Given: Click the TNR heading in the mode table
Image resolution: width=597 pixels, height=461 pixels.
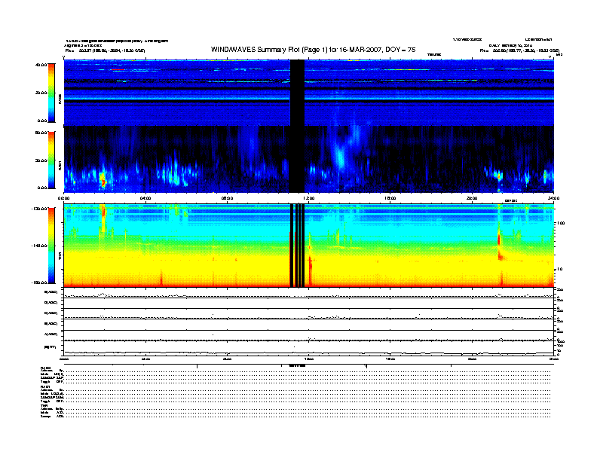Looking at the screenshot, I should pos(44,405).
